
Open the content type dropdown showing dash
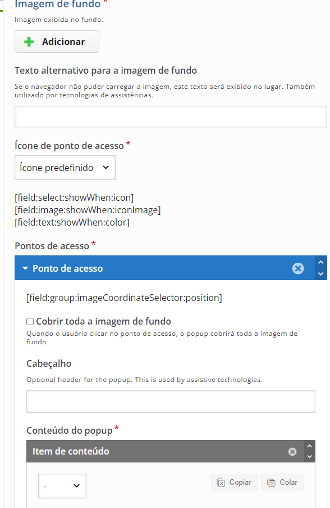tap(62, 485)
